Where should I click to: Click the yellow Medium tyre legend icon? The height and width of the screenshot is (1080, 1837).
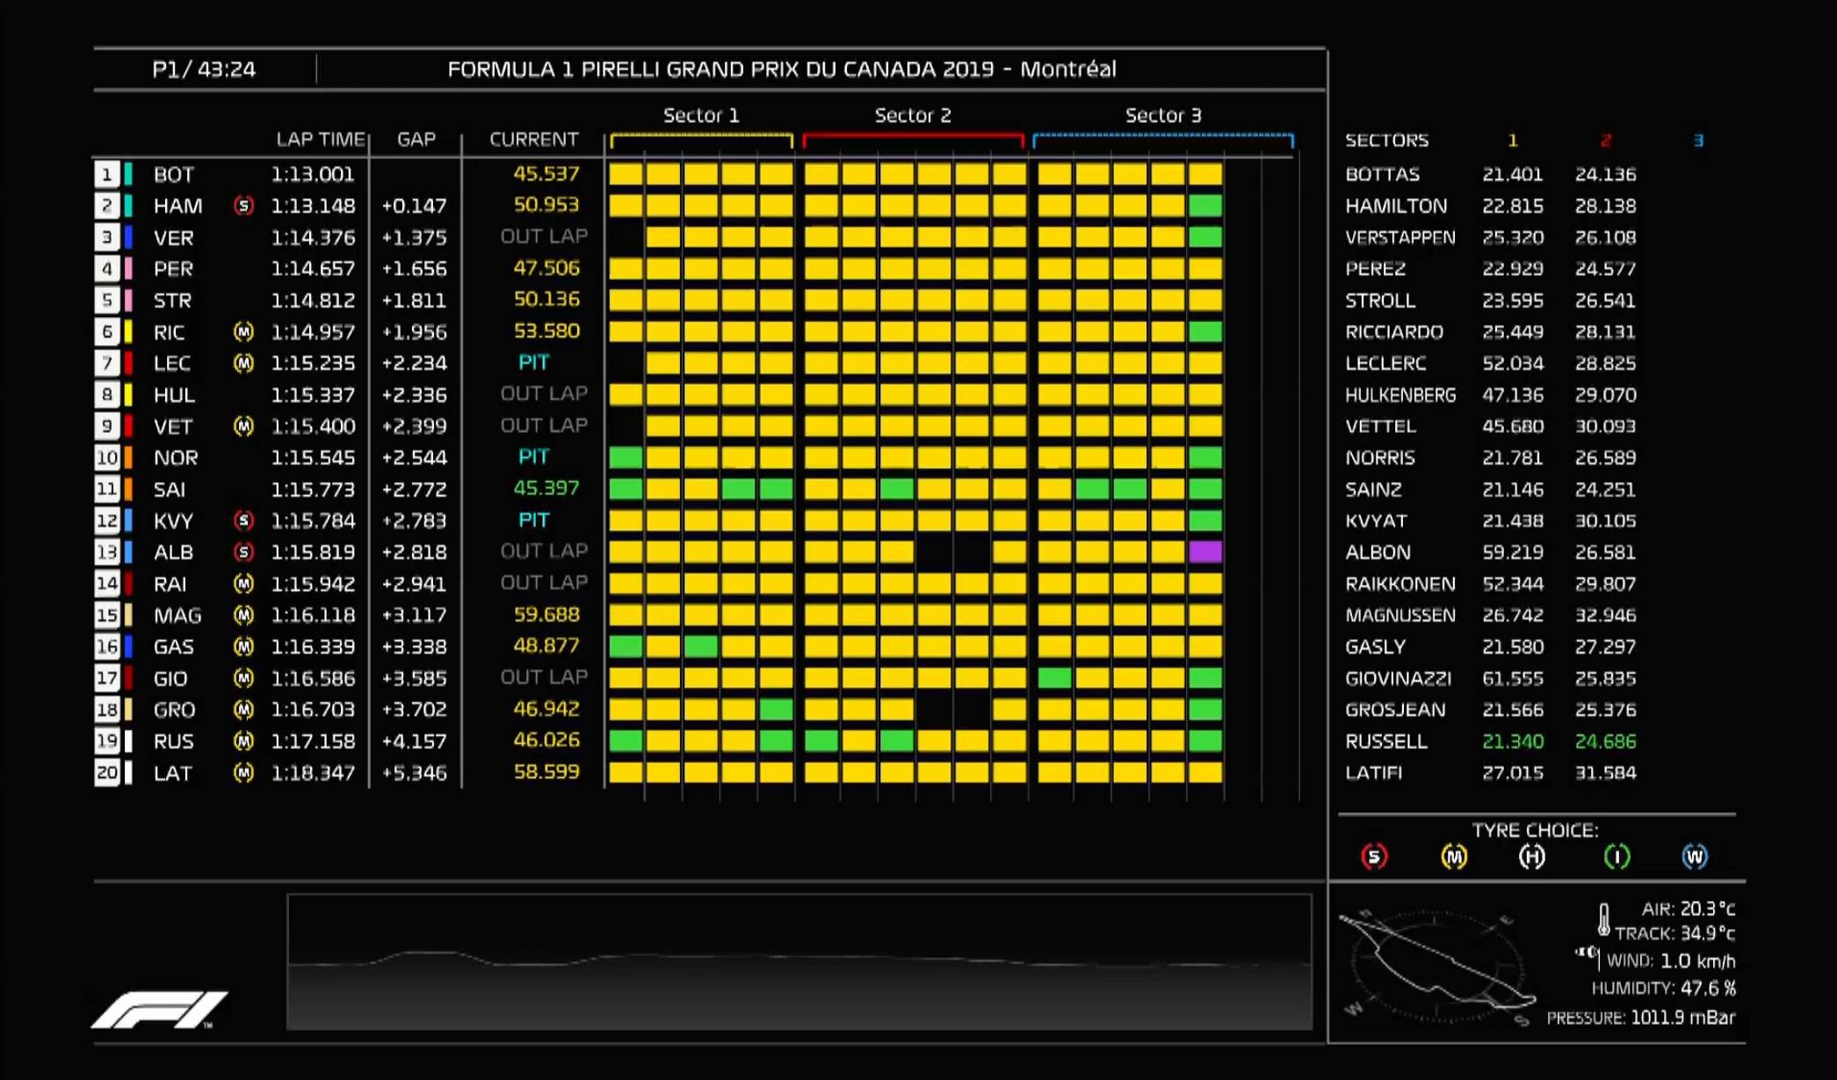(x=1454, y=856)
